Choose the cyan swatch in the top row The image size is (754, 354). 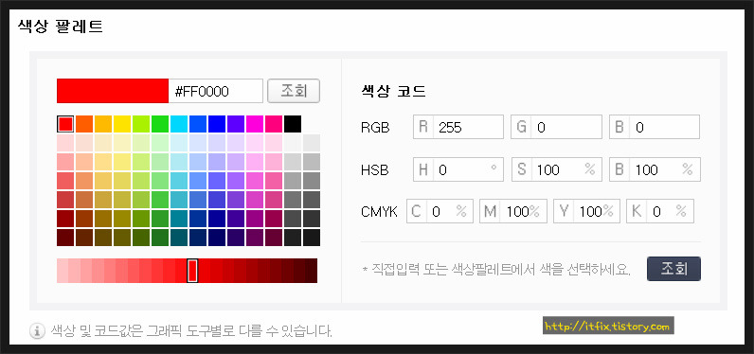pyautogui.click(x=179, y=124)
